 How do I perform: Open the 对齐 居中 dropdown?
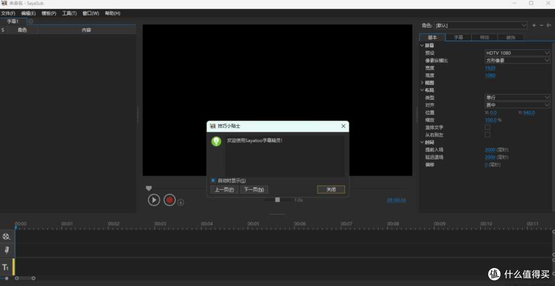517,105
